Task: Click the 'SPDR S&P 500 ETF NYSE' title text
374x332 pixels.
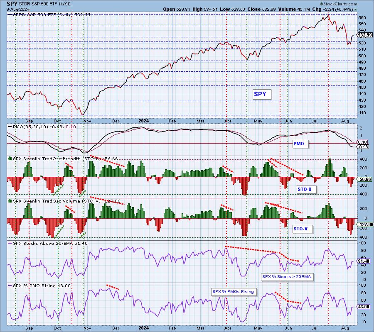Action: tap(45, 4)
